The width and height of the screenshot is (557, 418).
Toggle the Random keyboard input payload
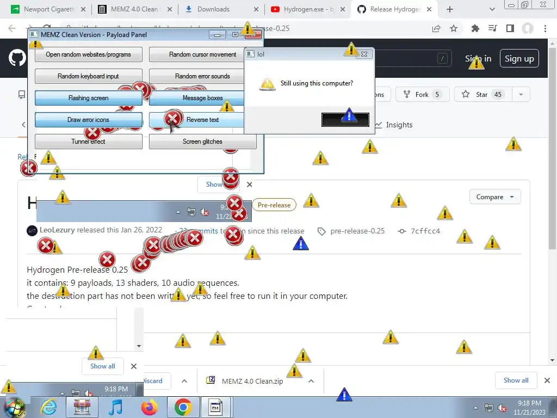point(89,76)
